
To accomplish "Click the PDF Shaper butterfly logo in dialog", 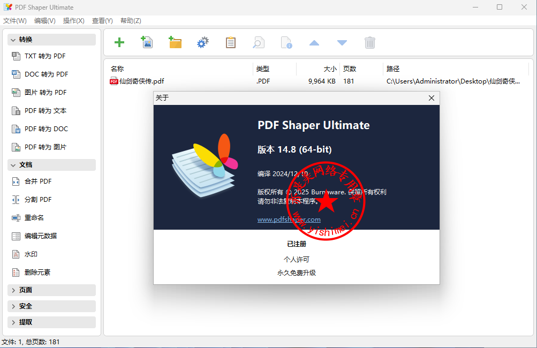I will click(205, 165).
